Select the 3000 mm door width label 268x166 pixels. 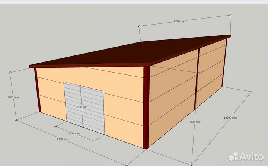(x=74, y=133)
